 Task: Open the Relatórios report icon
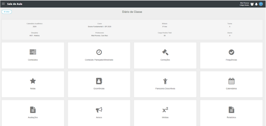[231, 110]
